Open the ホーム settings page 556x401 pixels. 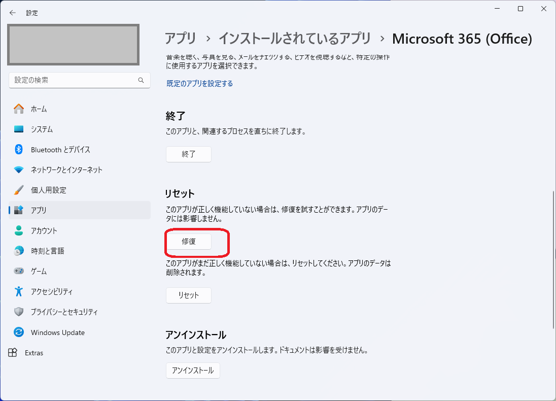tap(80, 109)
